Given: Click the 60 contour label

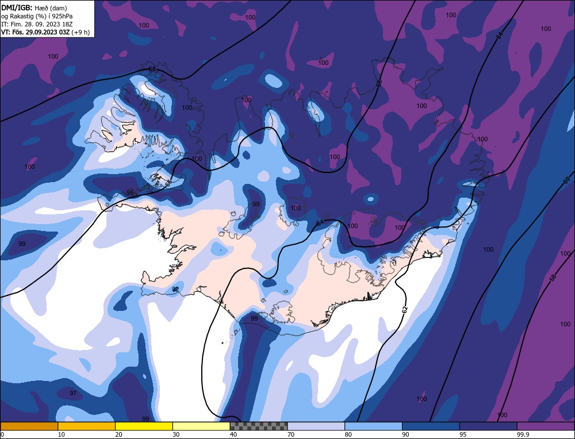Looking at the screenshot, I should coord(566,180).
